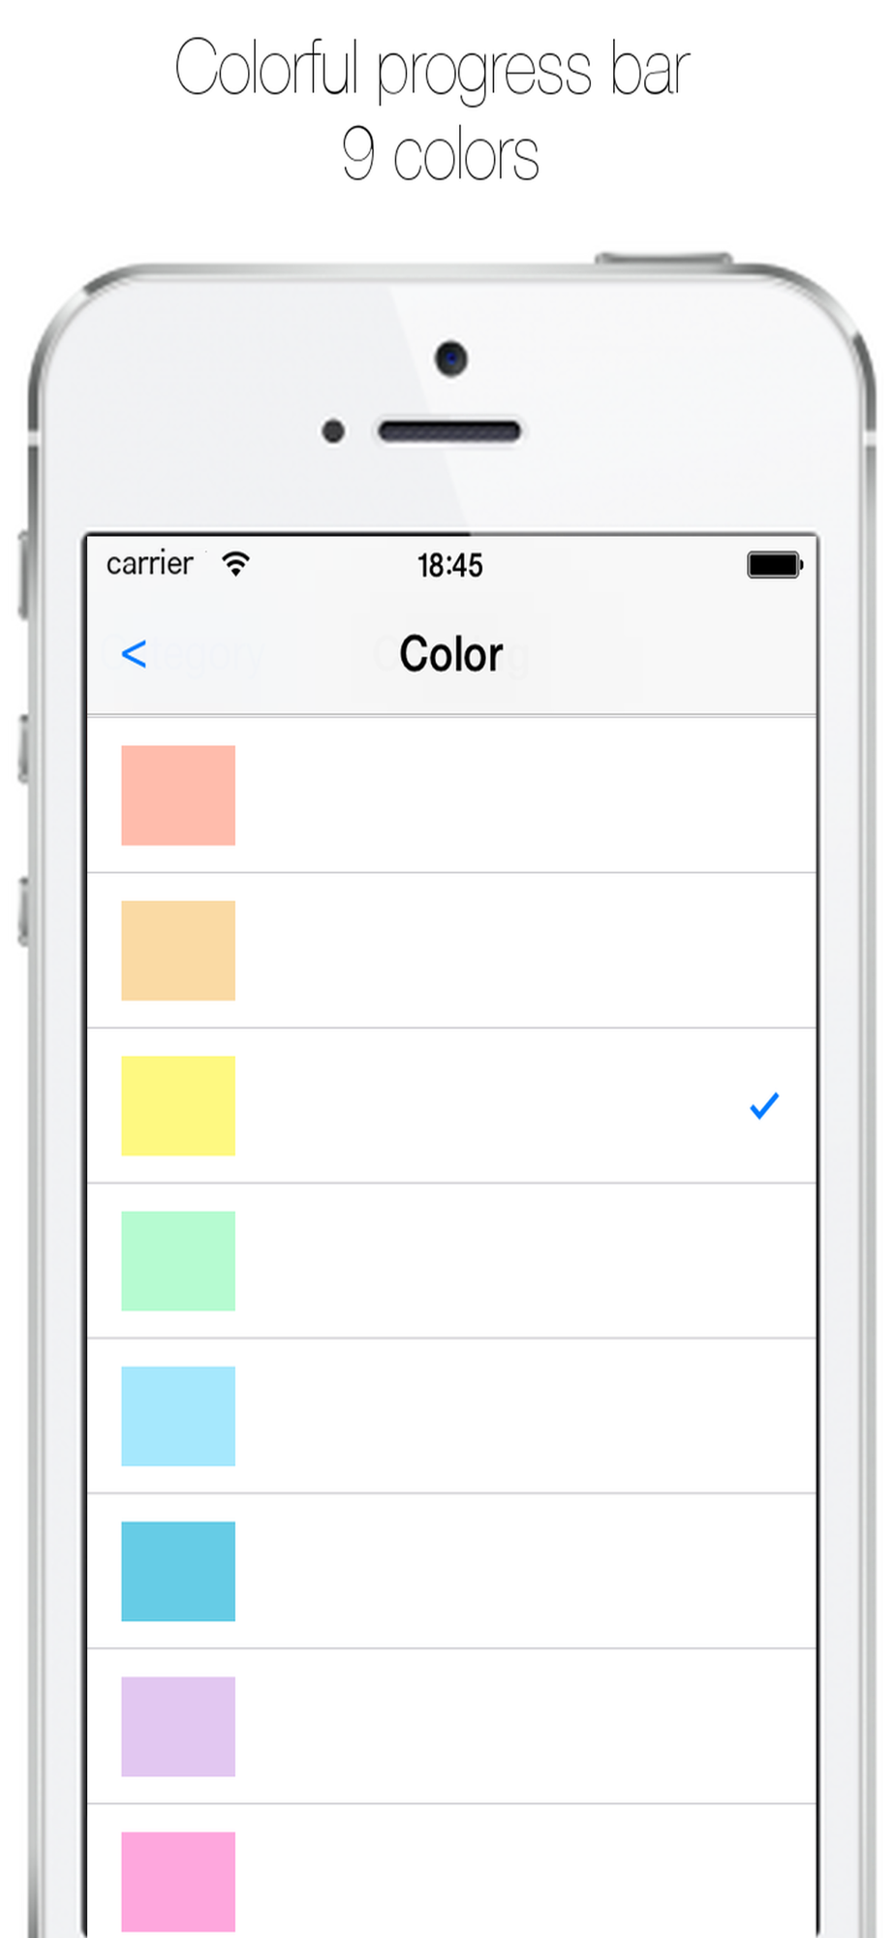Select the peach orange color swatch
This screenshot has height=1938, width=895.
178,950
